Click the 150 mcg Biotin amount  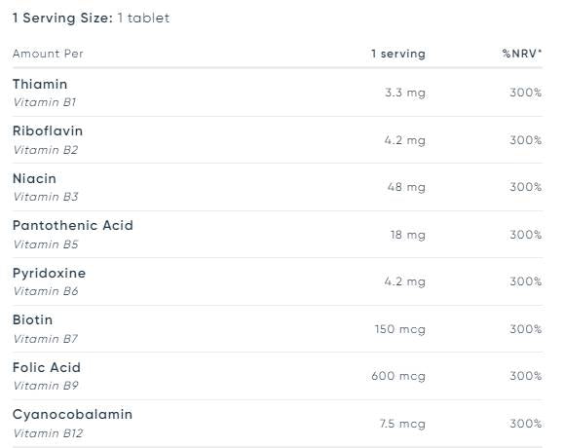(x=400, y=329)
